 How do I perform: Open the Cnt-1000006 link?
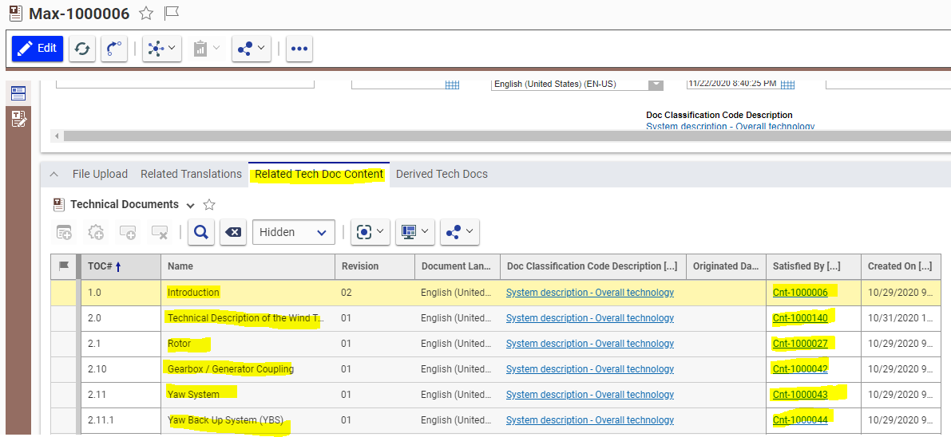[800, 293]
